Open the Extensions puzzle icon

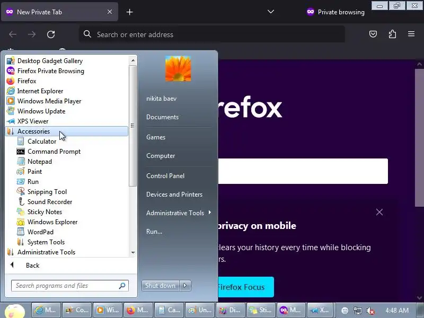[x=392, y=34]
